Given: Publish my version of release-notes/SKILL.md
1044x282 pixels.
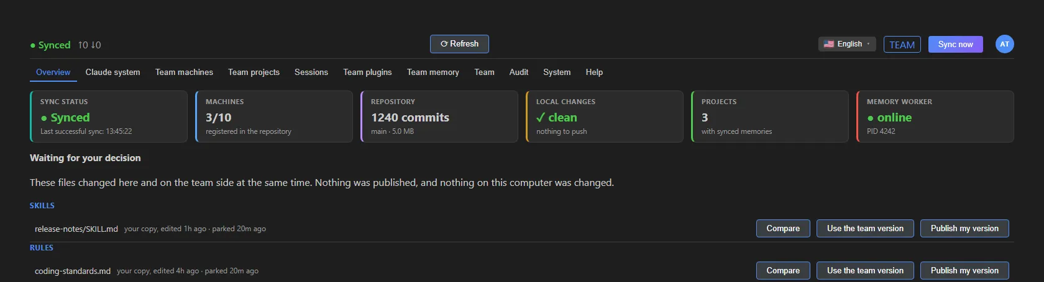Looking at the screenshot, I should coord(964,229).
